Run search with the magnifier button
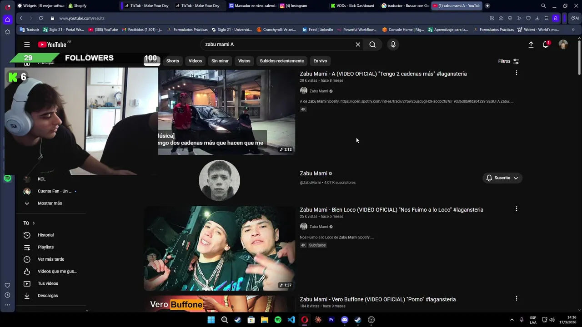This screenshot has width=582, height=327. pos(372,45)
